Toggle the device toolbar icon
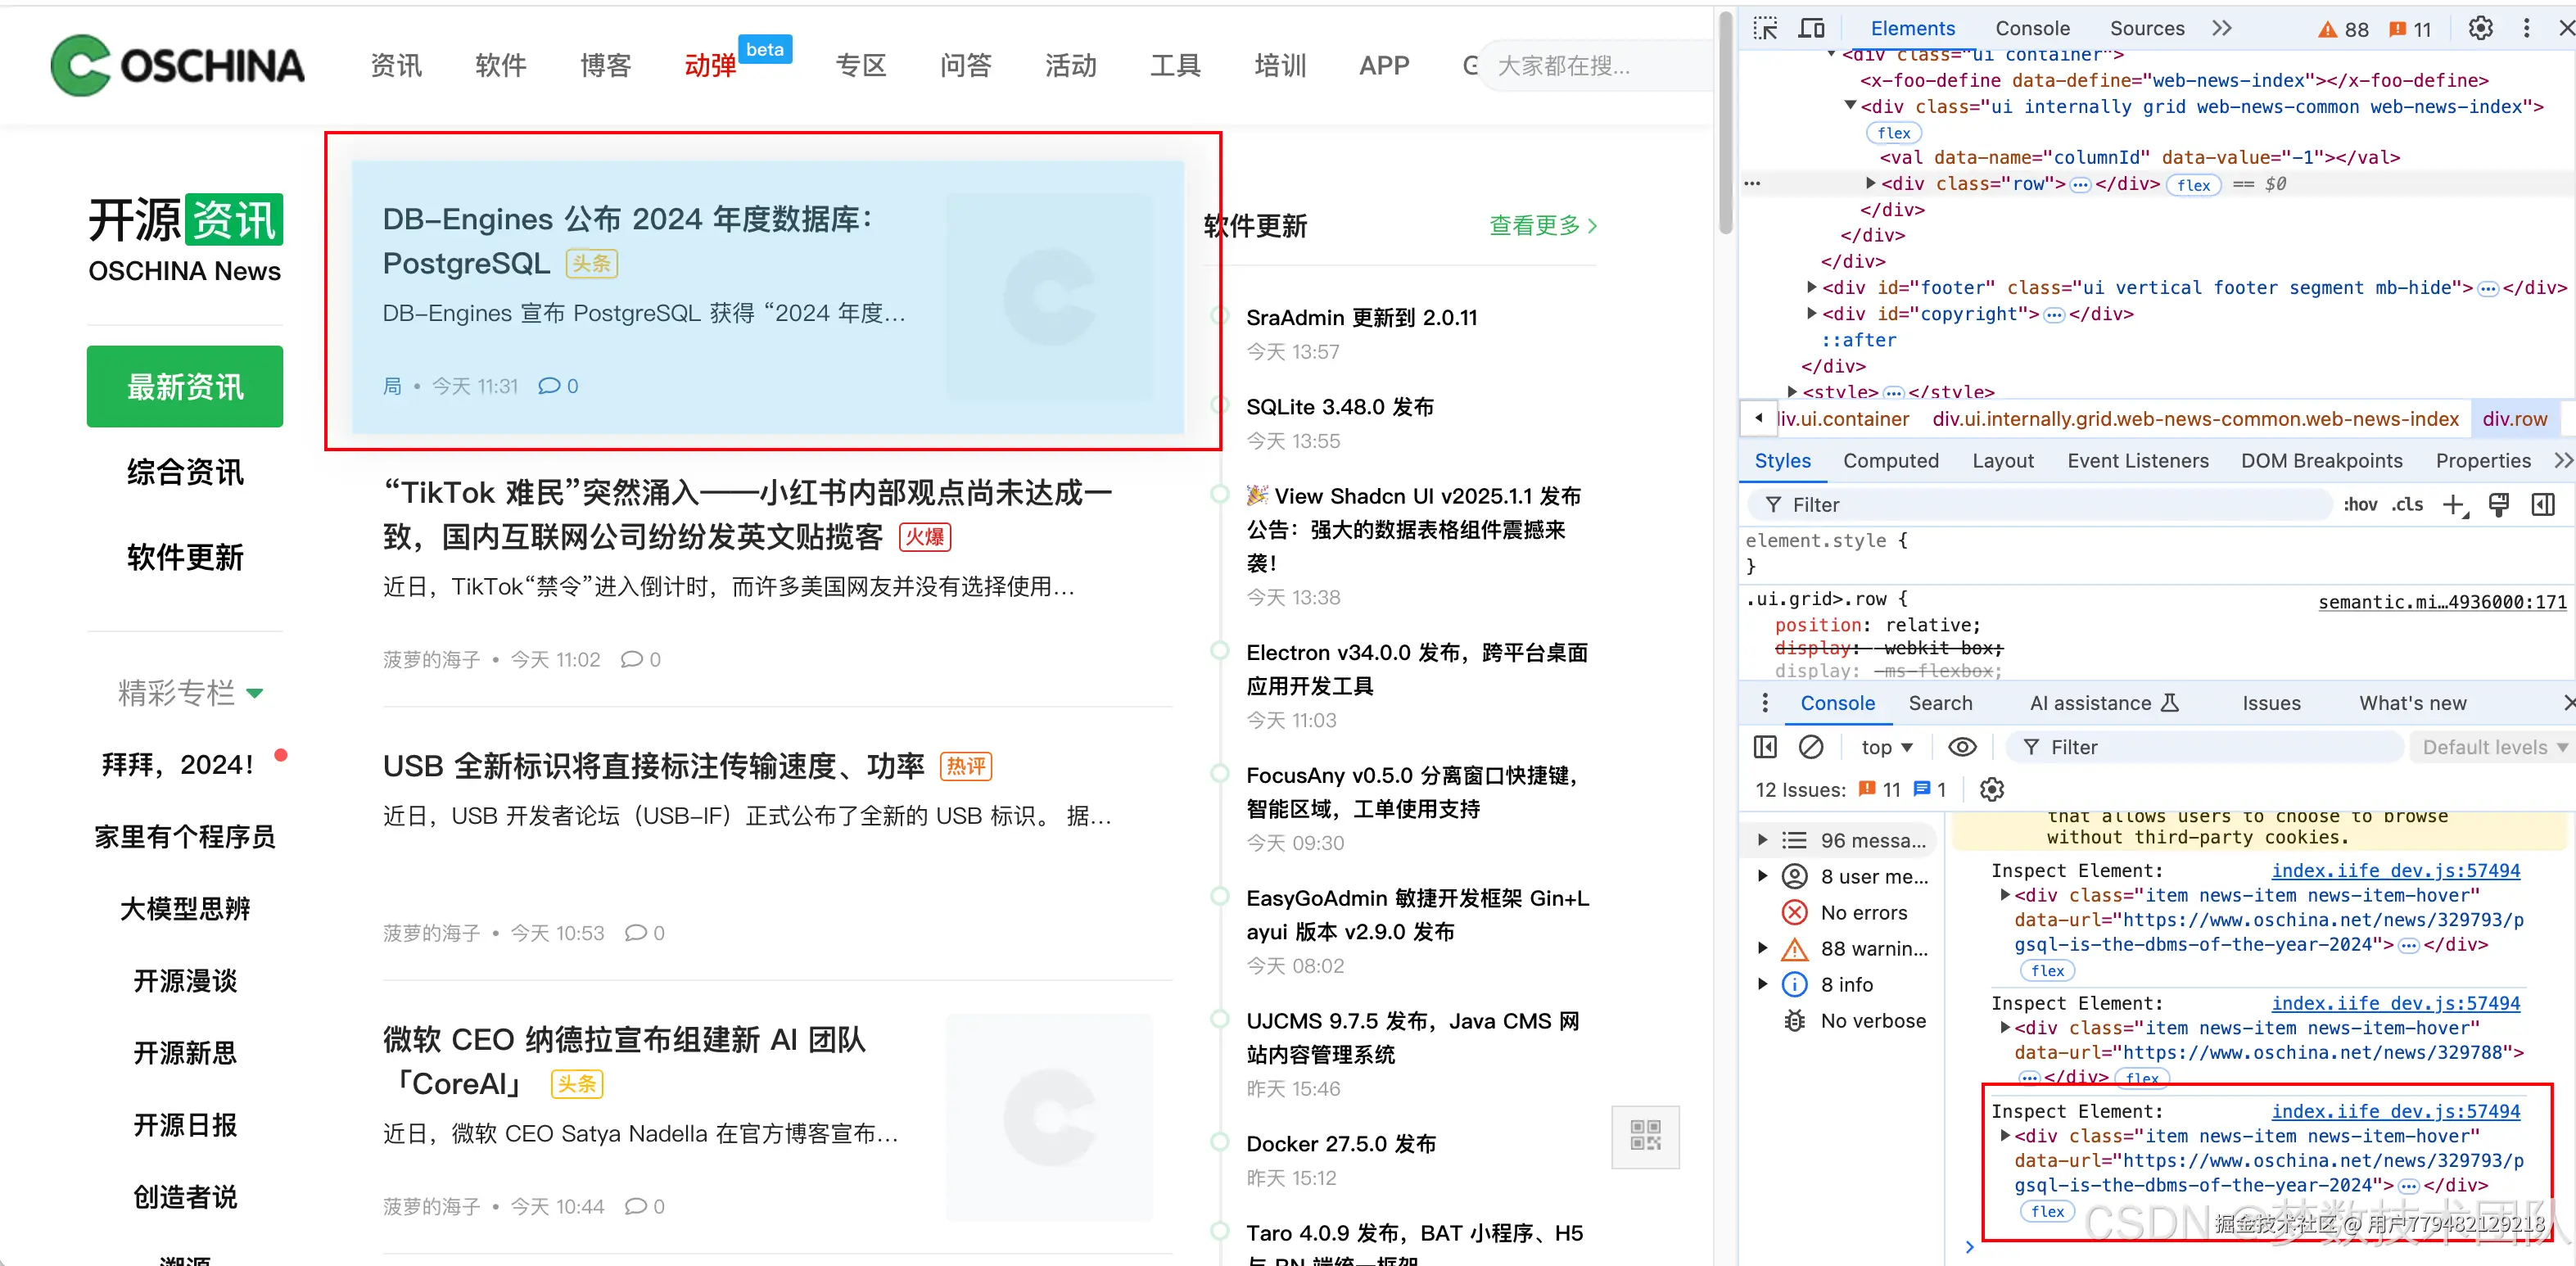The width and height of the screenshot is (2576, 1266). (x=1811, y=28)
